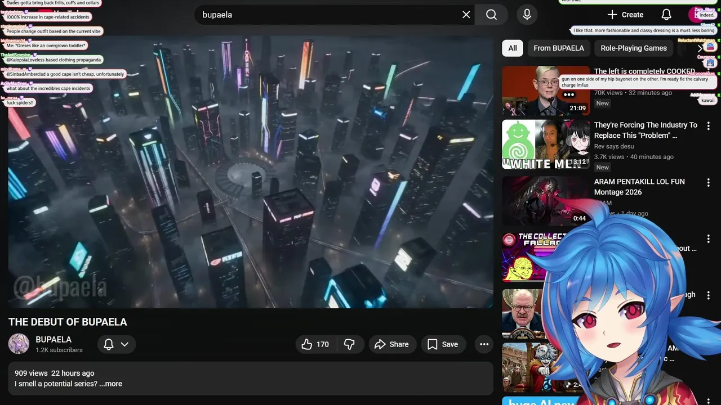Open 'They're Forcing The Industry' video title
Viewport: 721px width, 405px height.
(x=646, y=130)
